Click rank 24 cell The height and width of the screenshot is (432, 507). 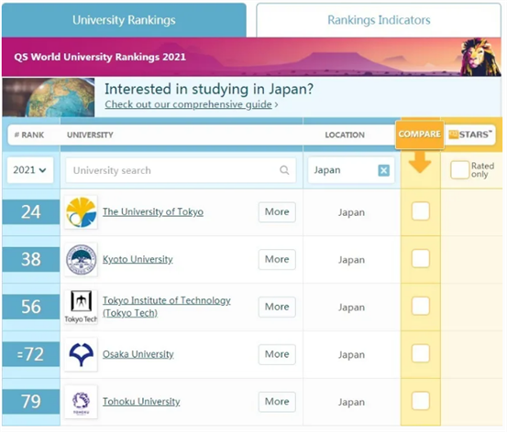coord(31,212)
